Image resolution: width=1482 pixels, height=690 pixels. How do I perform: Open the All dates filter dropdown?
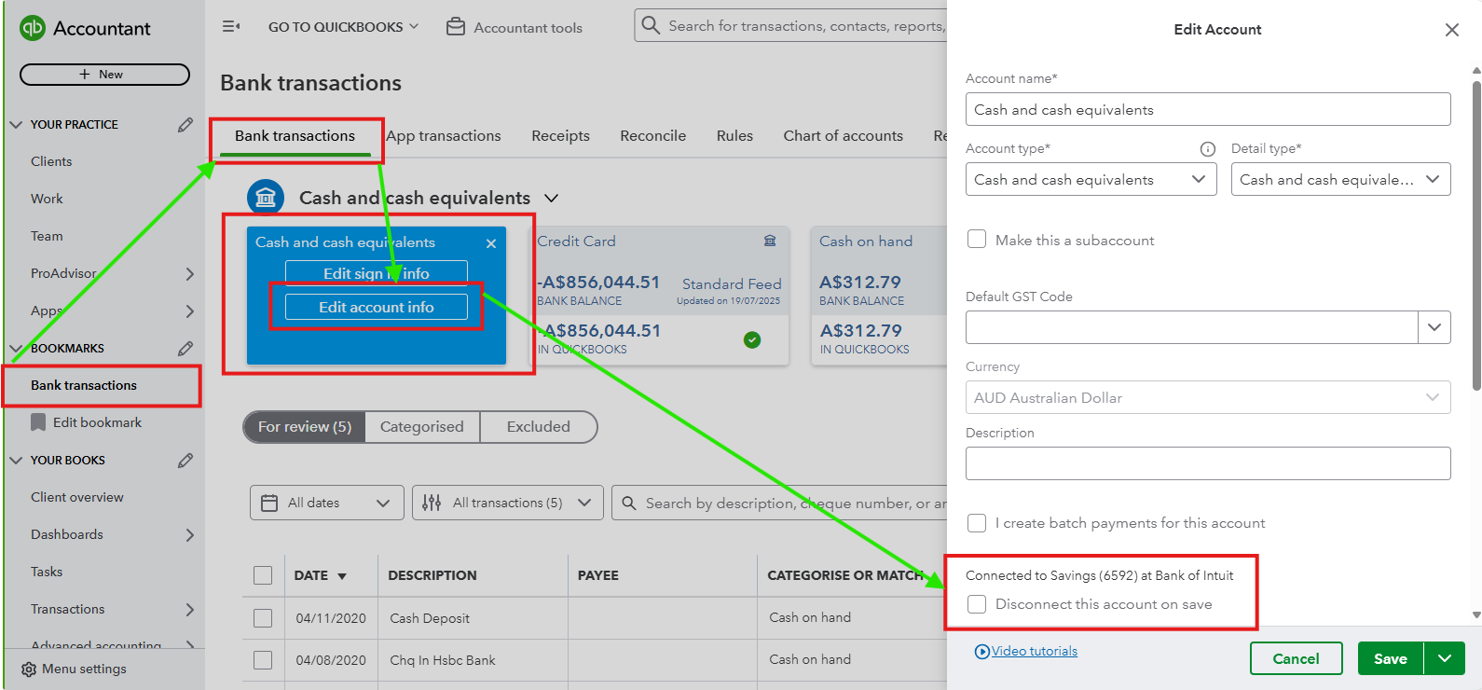[x=326, y=503]
